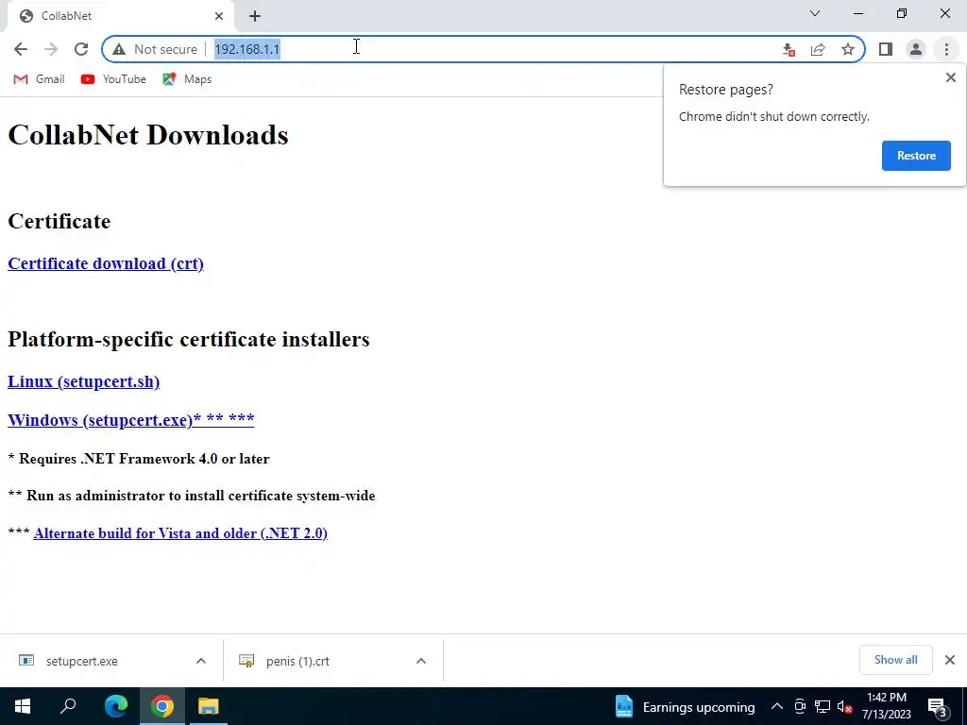Click the Platform-specific certificate installers heading
Viewport: 967px width, 725px height.
[189, 339]
